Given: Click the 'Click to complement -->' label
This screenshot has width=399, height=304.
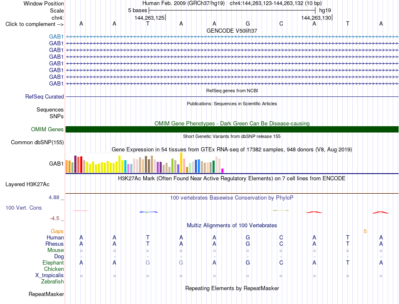Looking at the screenshot, I should [34, 24].
